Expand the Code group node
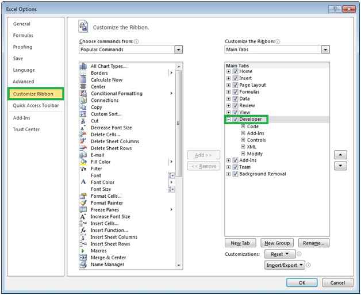This screenshot has width=361, height=295. [243, 127]
